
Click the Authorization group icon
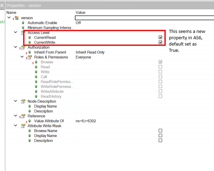[x=23, y=47]
